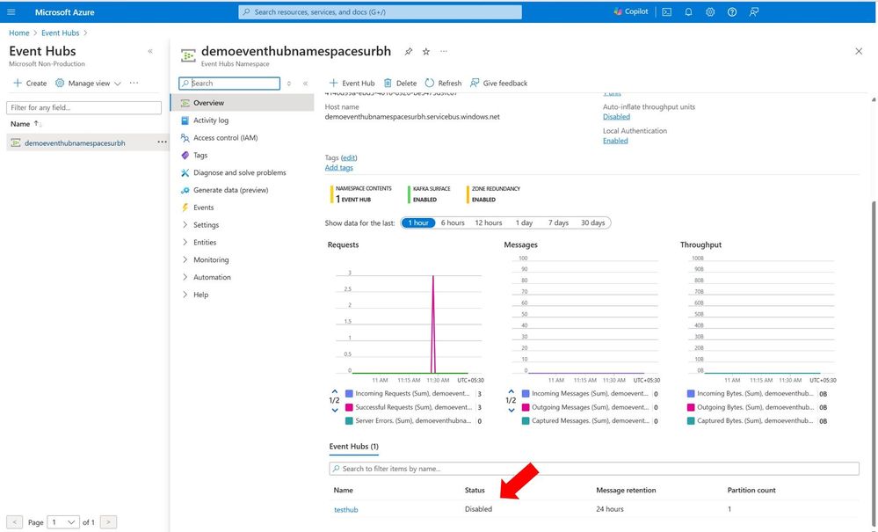Select the 7 days time range
This screenshot has height=532, width=878.
pyautogui.click(x=558, y=222)
